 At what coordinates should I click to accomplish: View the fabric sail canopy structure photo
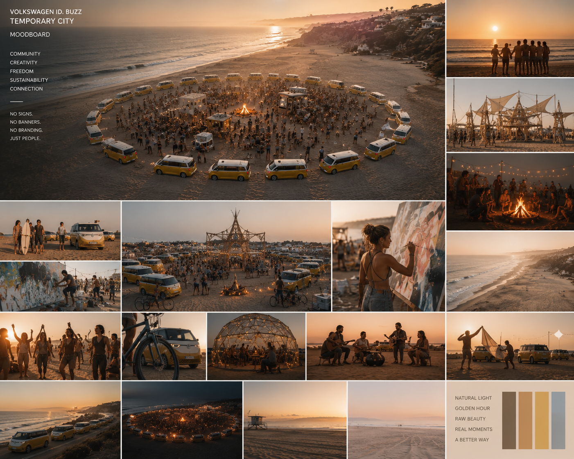(x=510, y=115)
